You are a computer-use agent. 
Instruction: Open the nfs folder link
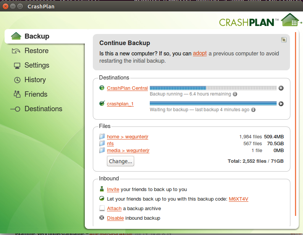pyautogui.click(x=110, y=144)
